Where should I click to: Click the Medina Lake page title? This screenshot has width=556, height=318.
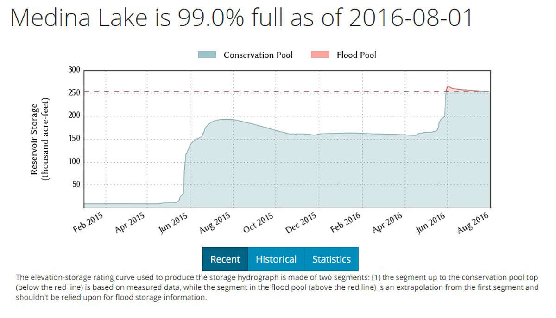[x=241, y=18]
